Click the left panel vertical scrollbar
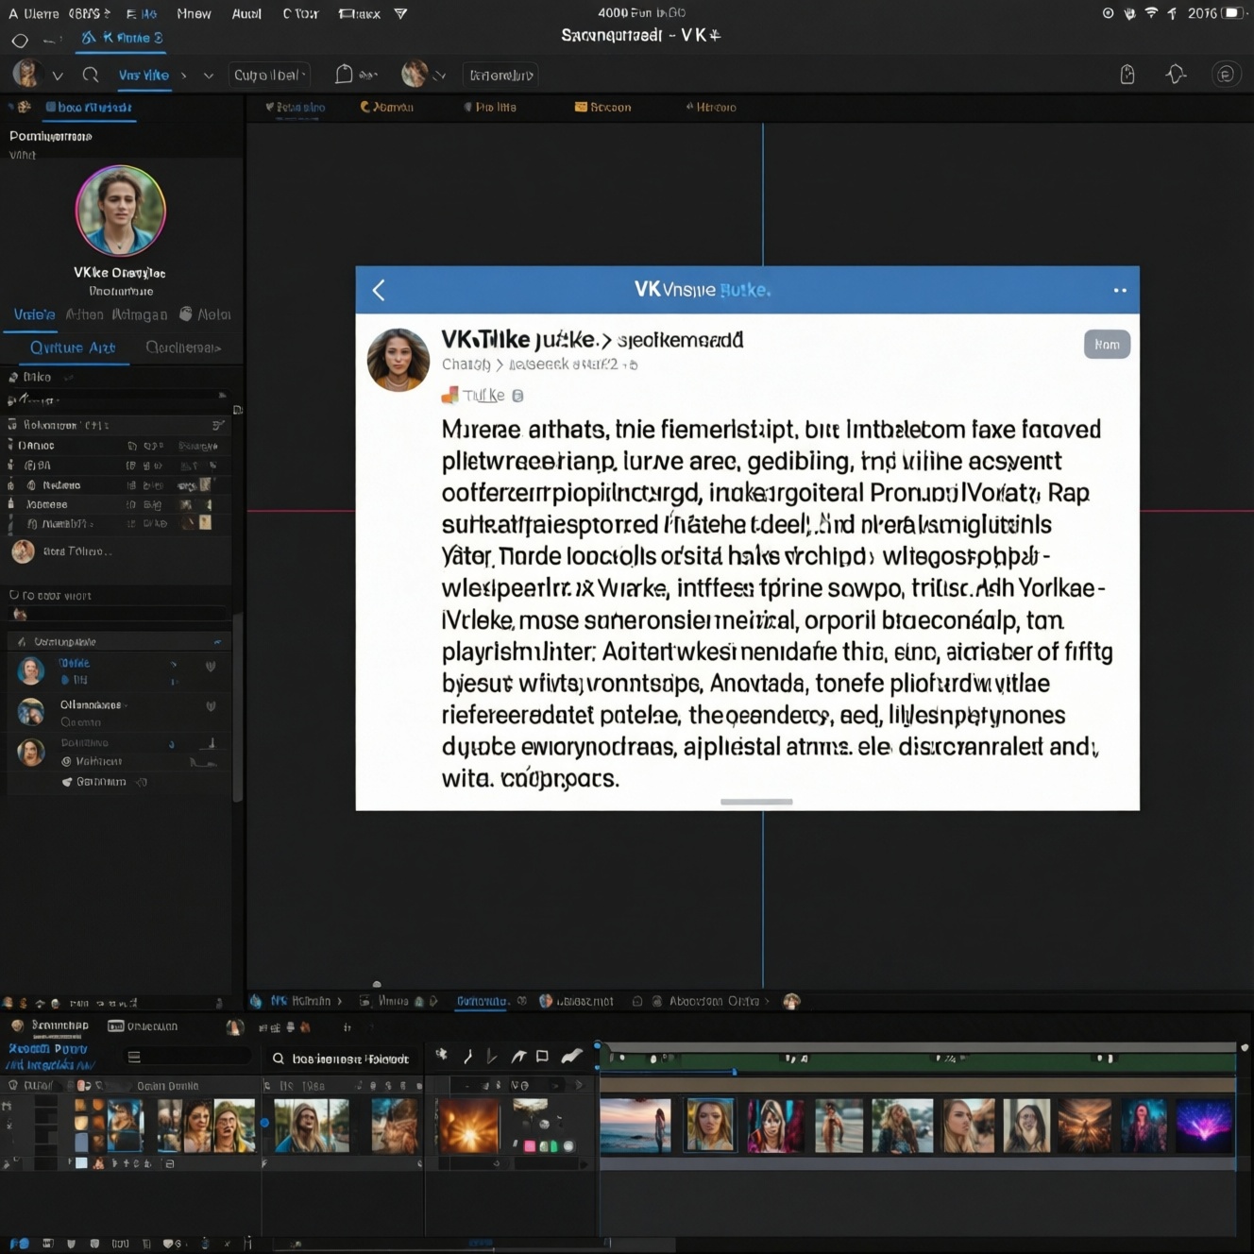Image resolution: width=1254 pixels, height=1254 pixels. 237,708
